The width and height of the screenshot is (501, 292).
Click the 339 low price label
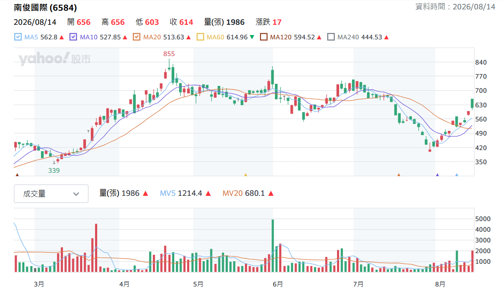tap(54, 171)
